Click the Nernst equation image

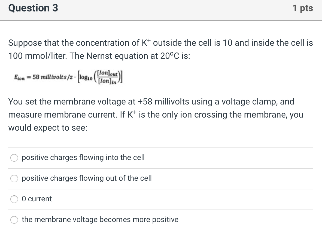68,77
